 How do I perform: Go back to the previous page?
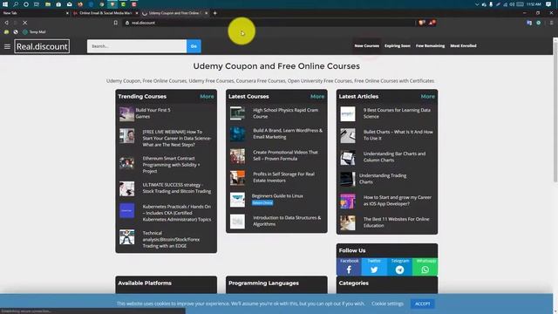(6, 23)
